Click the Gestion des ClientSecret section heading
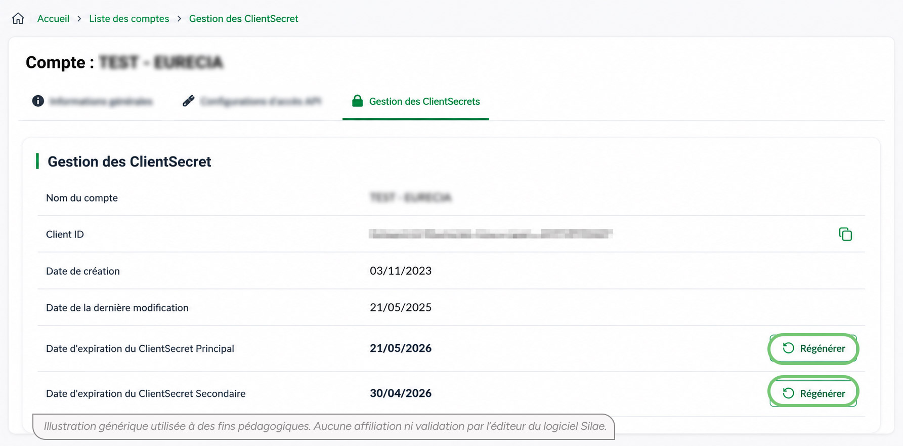 pos(130,161)
